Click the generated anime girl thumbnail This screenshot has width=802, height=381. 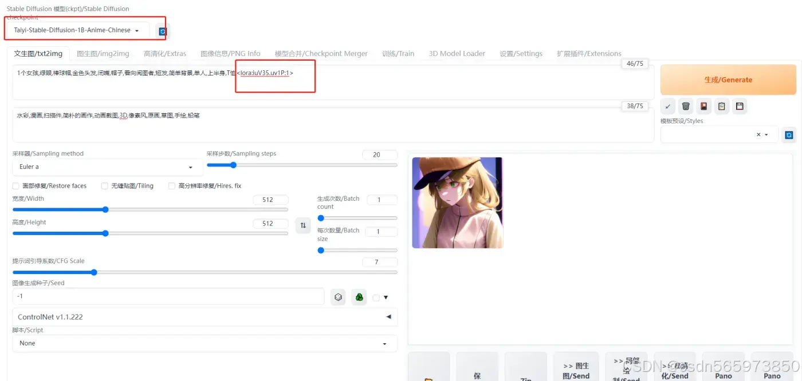click(x=457, y=203)
